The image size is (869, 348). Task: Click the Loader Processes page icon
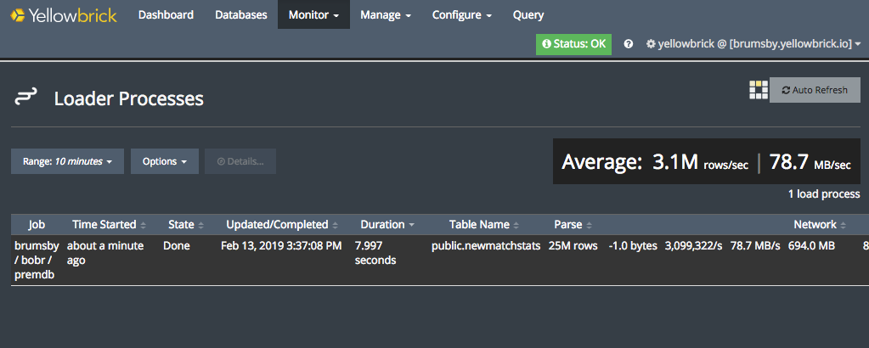pos(25,98)
